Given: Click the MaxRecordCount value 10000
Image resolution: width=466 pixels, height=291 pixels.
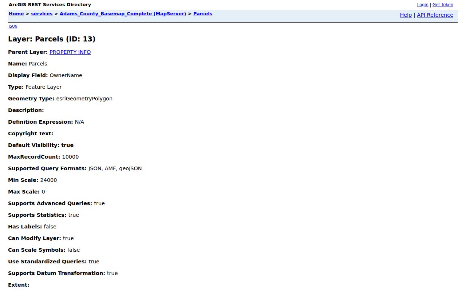Looking at the screenshot, I should [x=70, y=157].
